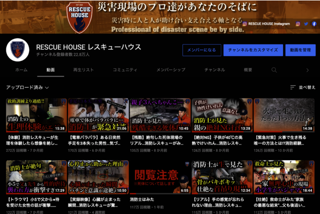Open the RESCUE HOUSE Instagram banner link

pyautogui.click(x=266, y=24)
